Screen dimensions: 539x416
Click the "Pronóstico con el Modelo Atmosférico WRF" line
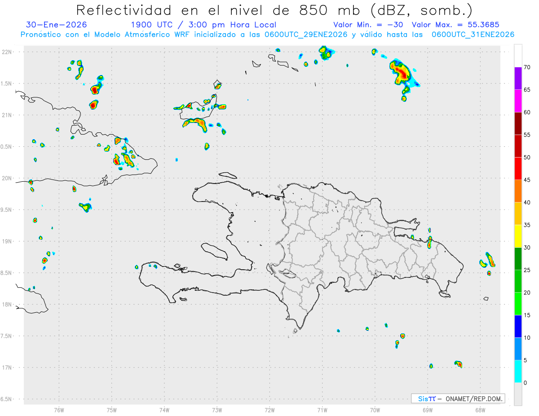coord(267,35)
